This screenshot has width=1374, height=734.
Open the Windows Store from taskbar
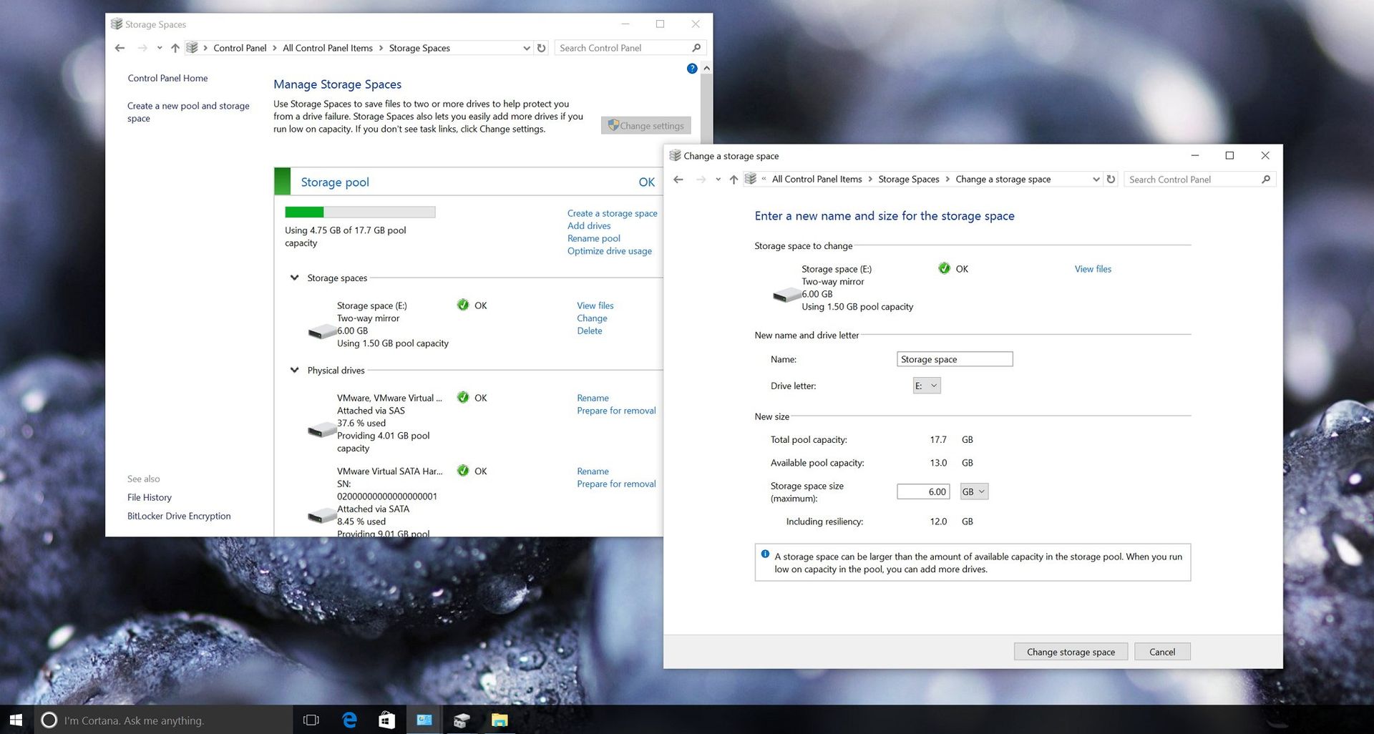[386, 720]
